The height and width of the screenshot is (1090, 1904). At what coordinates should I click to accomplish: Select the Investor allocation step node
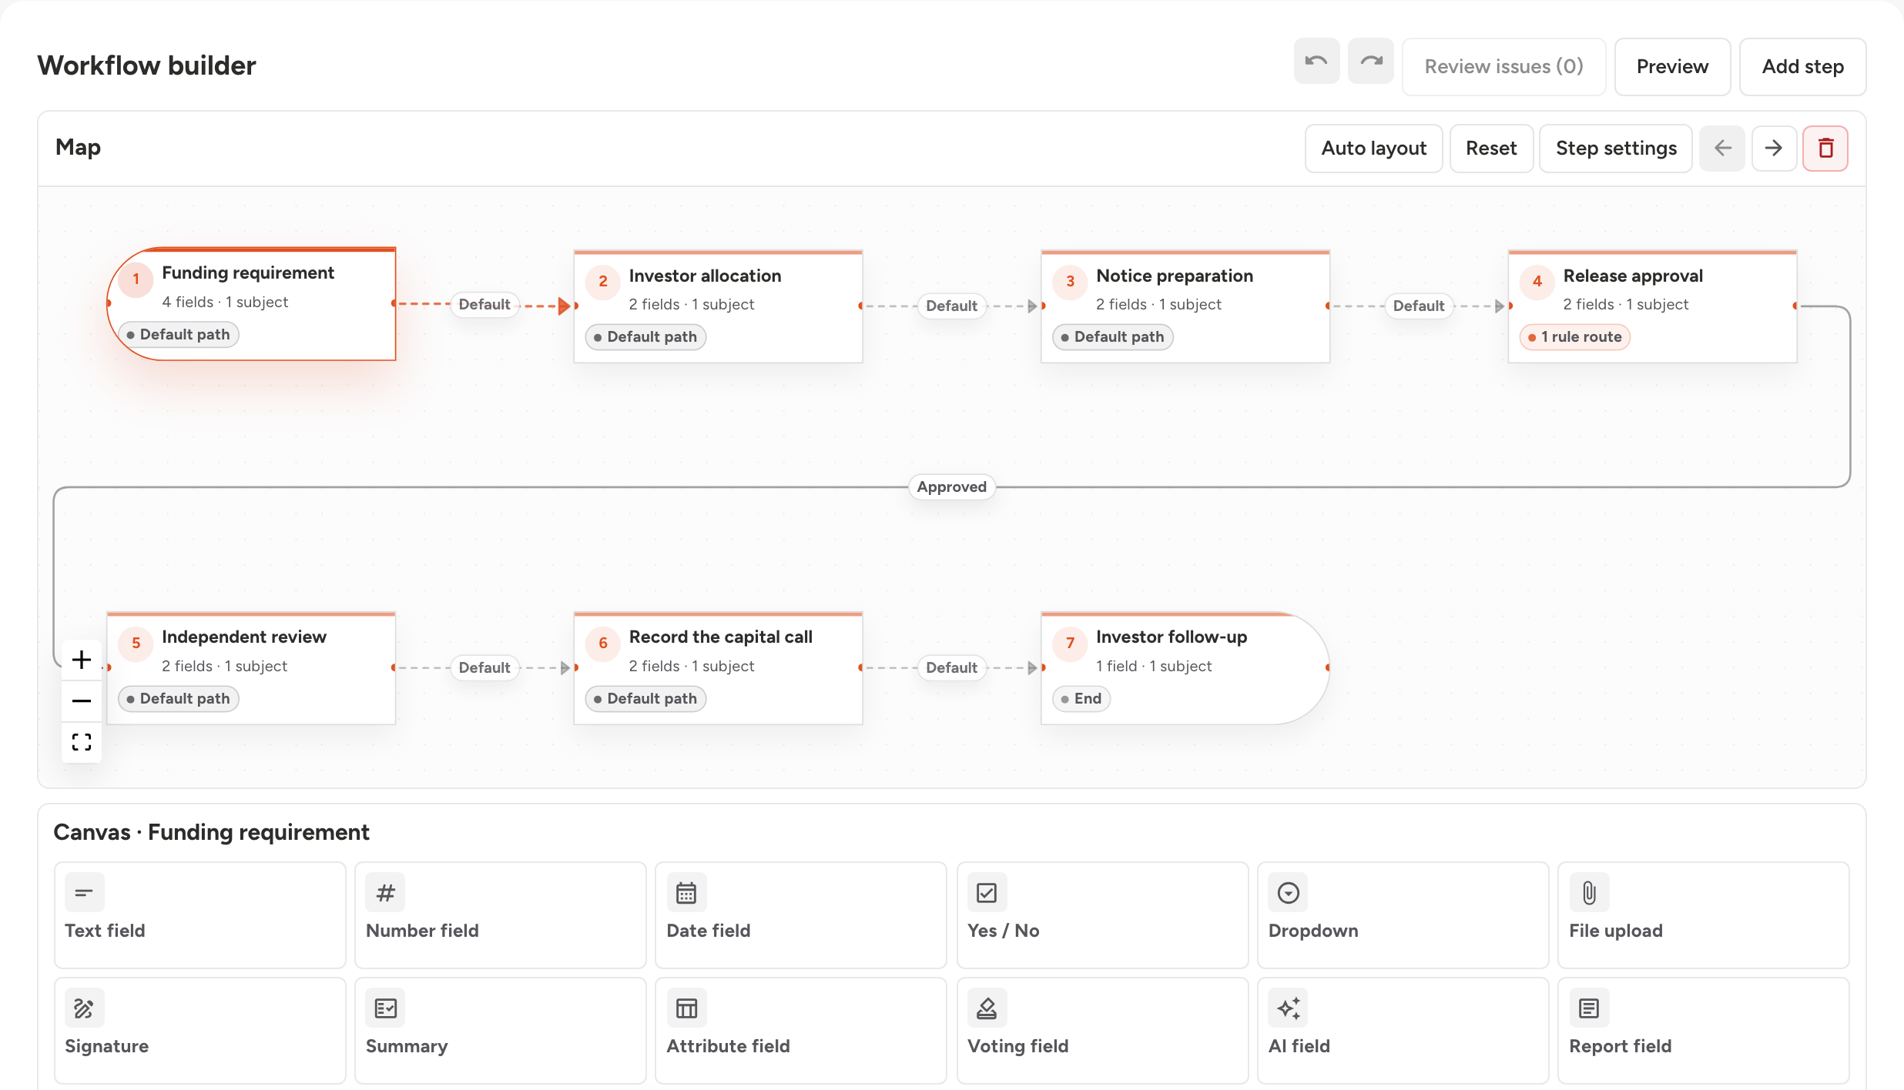click(719, 306)
